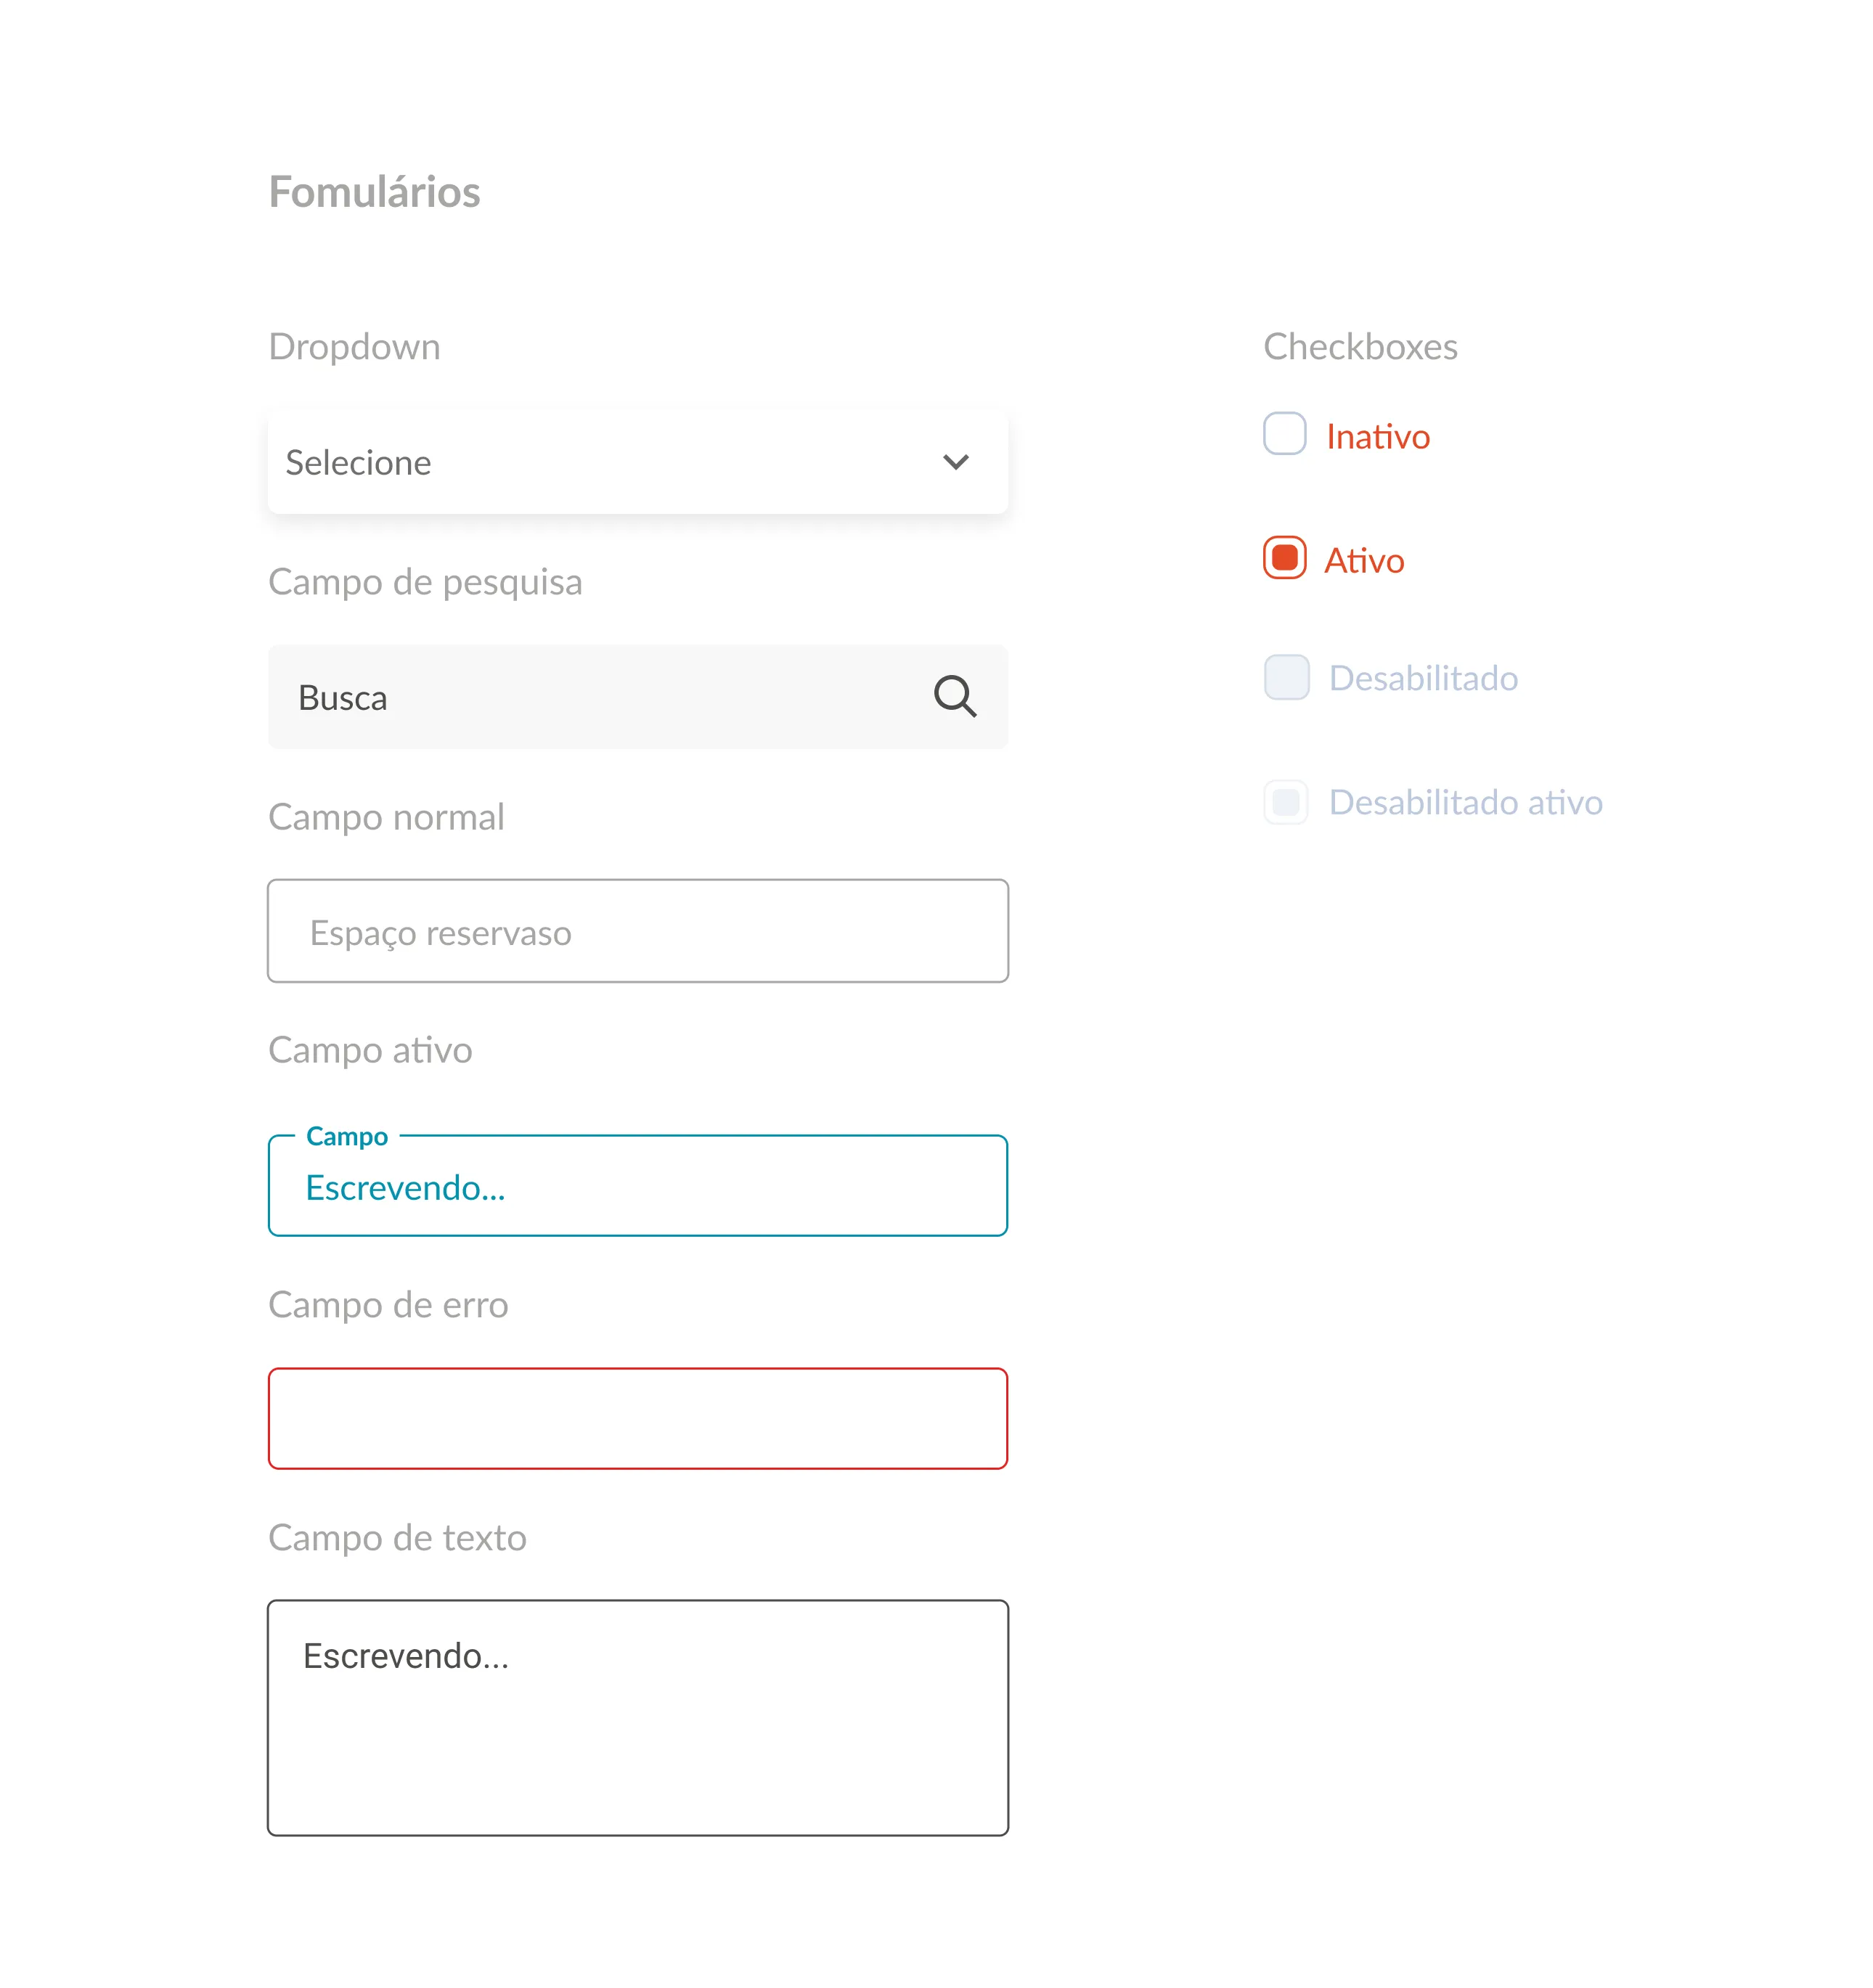The height and width of the screenshot is (1988, 1873).
Task: Click the Desabilitado ativo checkbox
Action: [1286, 802]
